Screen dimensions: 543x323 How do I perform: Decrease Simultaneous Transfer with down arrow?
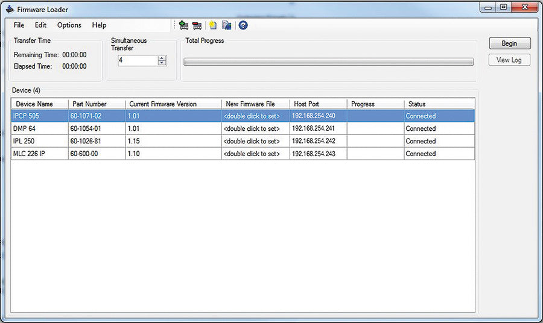pos(162,63)
